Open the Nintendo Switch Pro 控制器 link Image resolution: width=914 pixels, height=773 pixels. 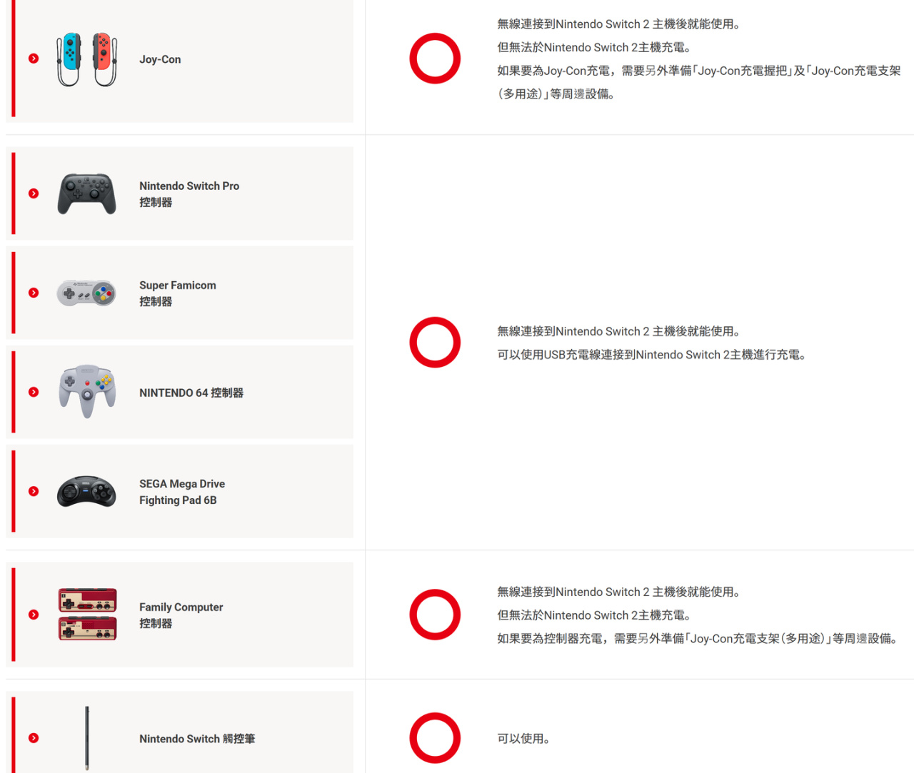click(x=189, y=193)
